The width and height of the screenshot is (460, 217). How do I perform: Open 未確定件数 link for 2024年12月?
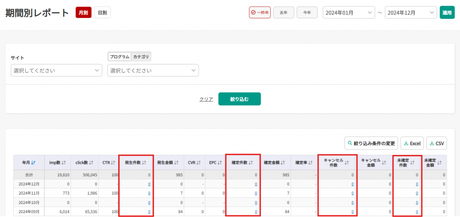[417, 184]
